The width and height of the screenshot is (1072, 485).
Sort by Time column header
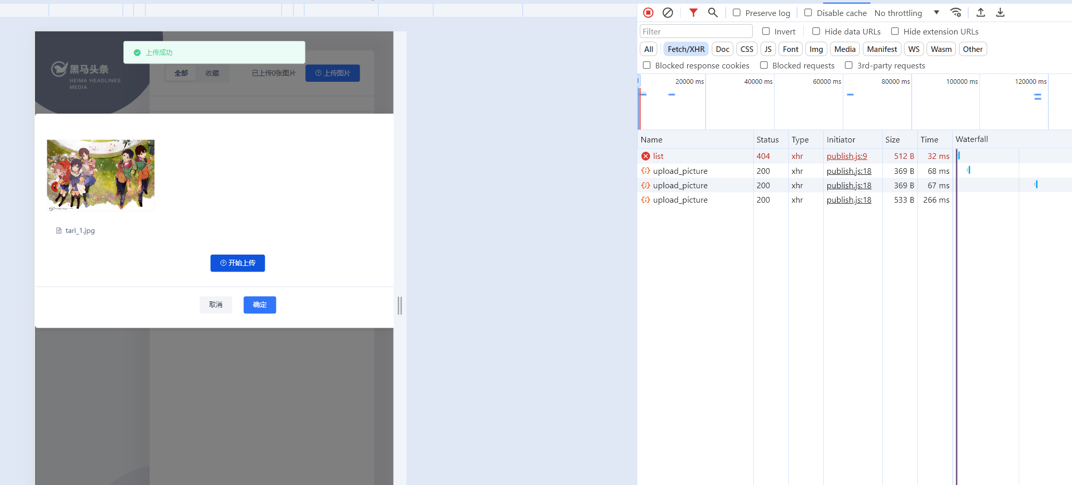point(935,140)
